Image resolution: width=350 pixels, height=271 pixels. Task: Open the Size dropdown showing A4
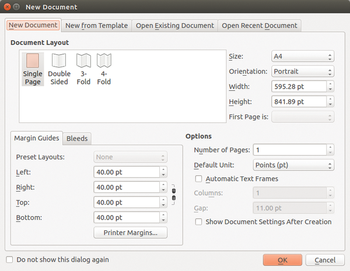pyautogui.click(x=303, y=56)
